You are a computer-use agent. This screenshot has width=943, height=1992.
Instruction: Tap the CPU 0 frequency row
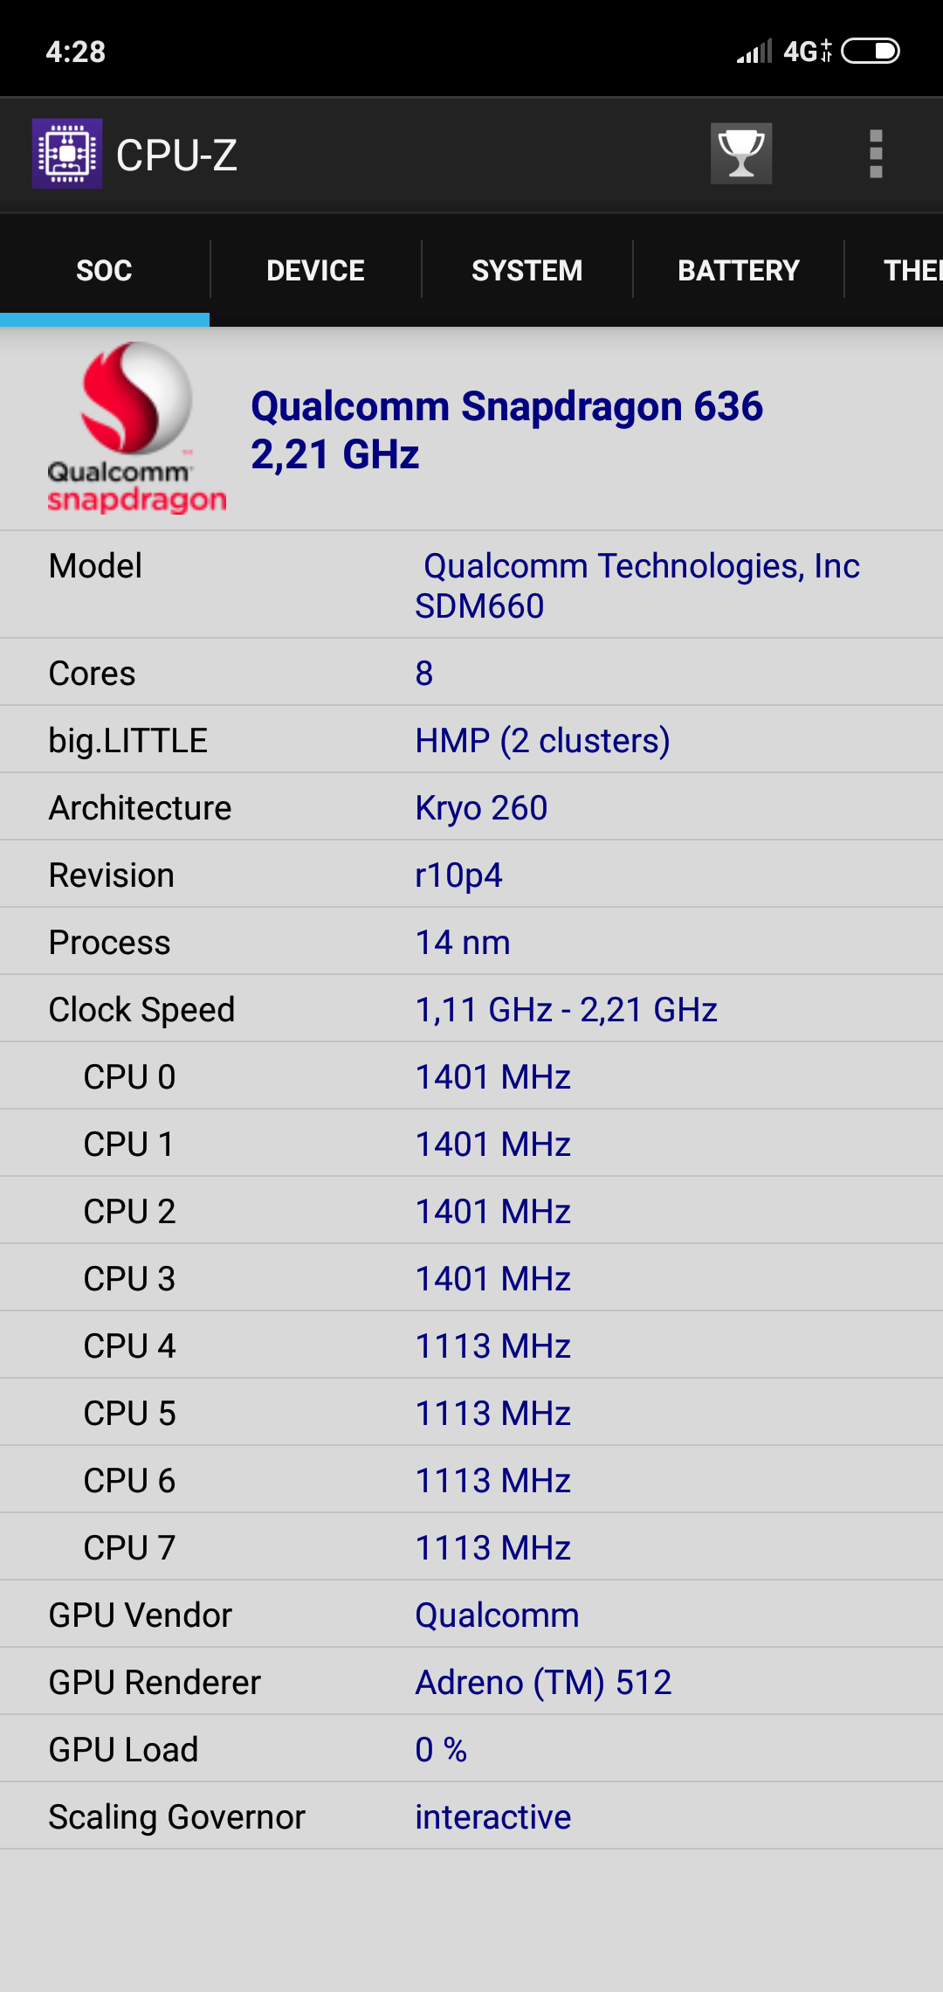(471, 1077)
